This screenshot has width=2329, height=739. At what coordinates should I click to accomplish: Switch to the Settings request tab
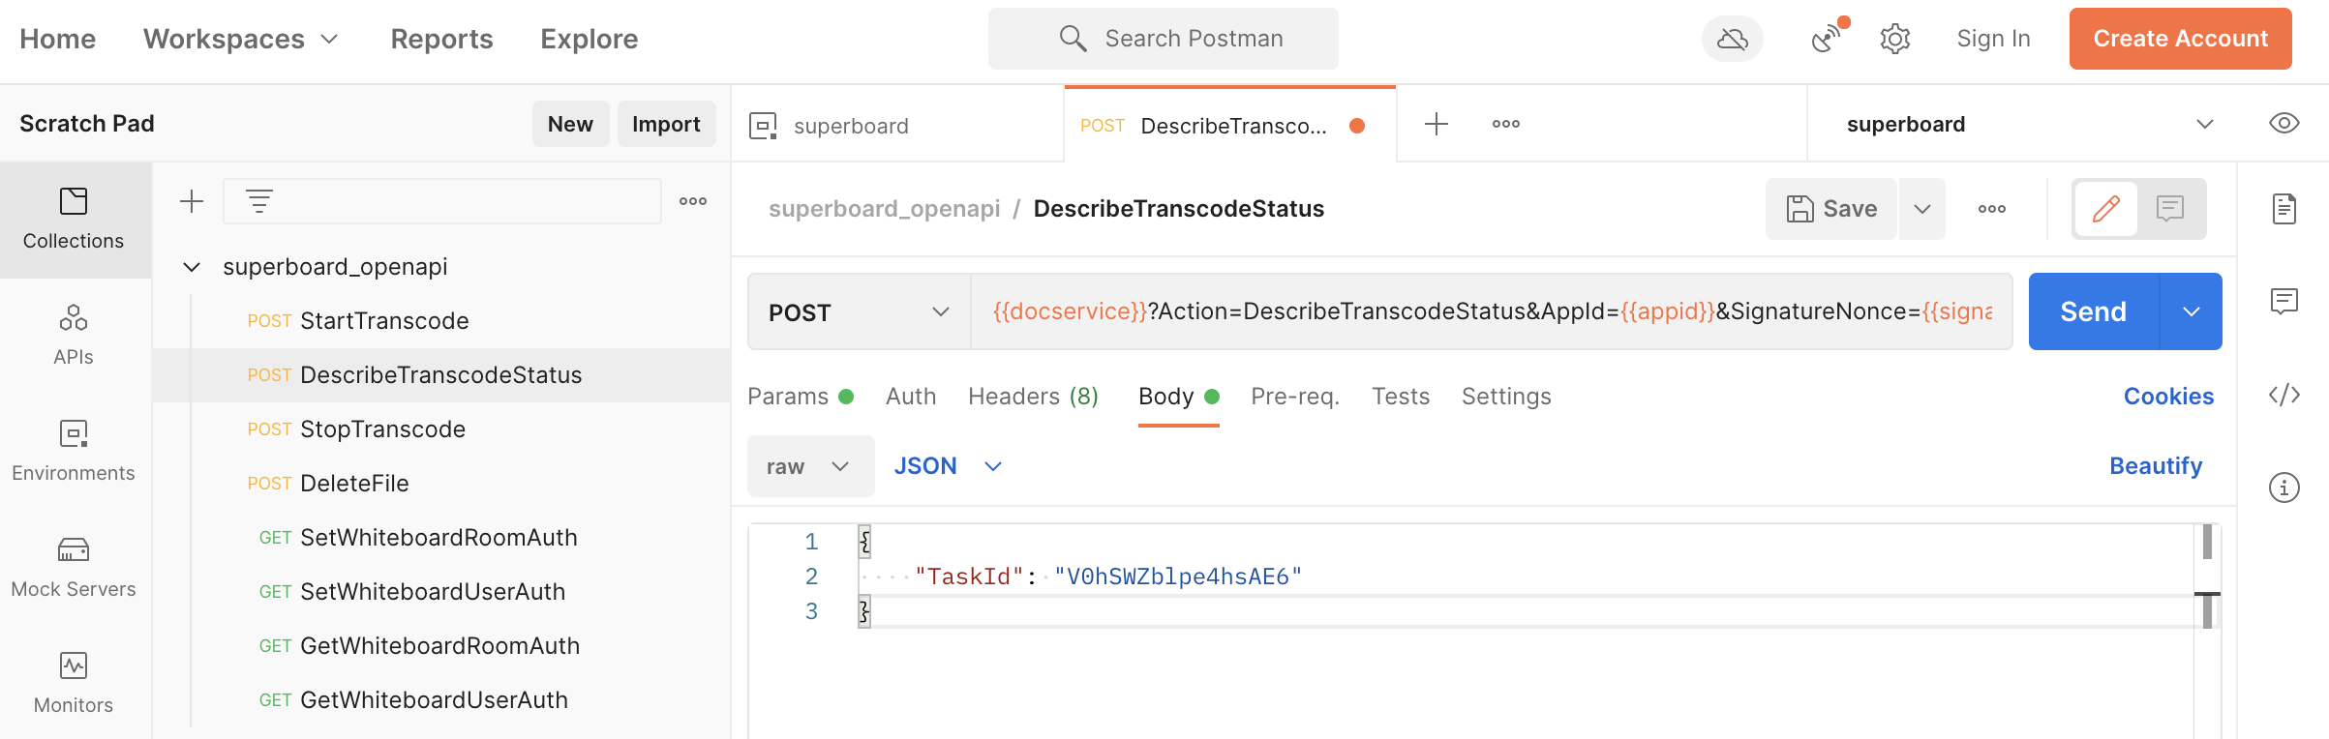1506,397
